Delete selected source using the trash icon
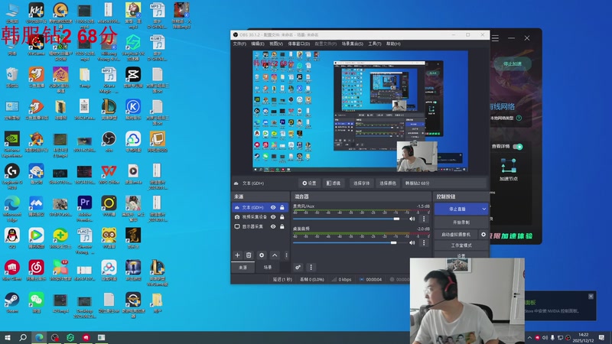 point(249,255)
